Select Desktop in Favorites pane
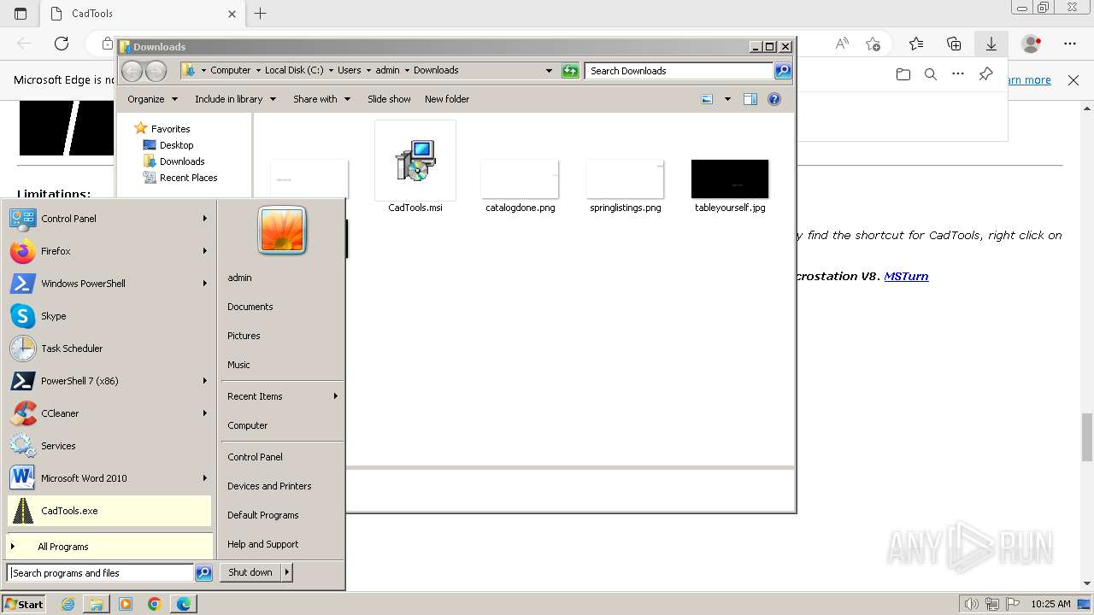The height and width of the screenshot is (615, 1094). pyautogui.click(x=176, y=145)
